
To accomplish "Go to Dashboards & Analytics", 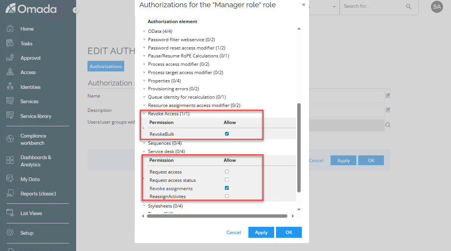I will coord(35,161).
